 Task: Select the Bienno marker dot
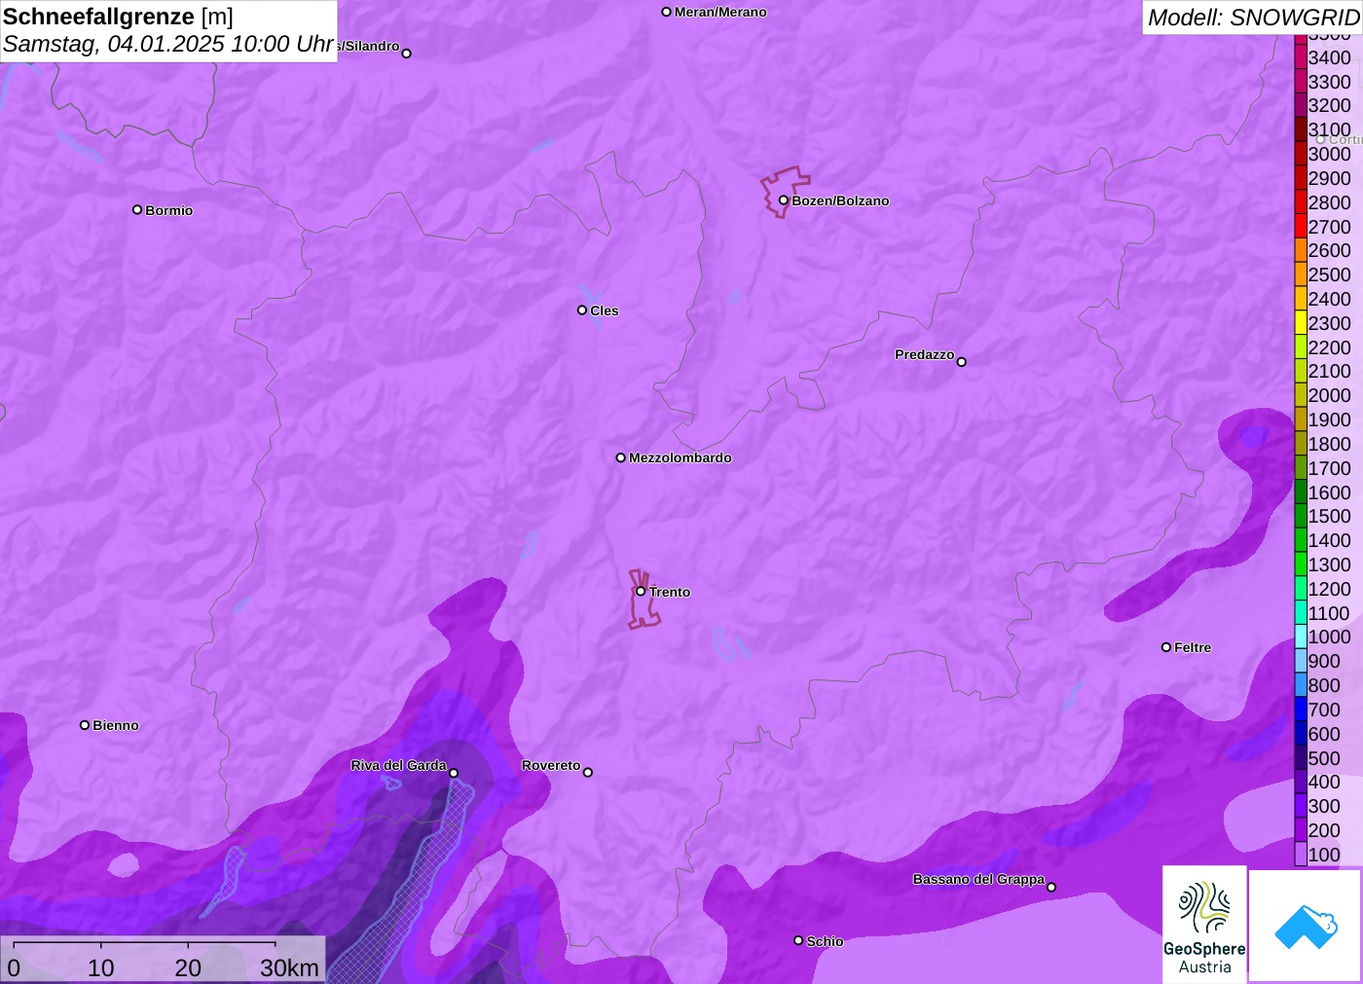point(85,725)
